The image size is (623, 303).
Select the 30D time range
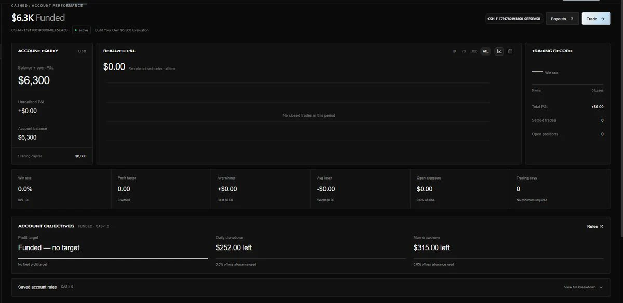pyautogui.click(x=474, y=51)
